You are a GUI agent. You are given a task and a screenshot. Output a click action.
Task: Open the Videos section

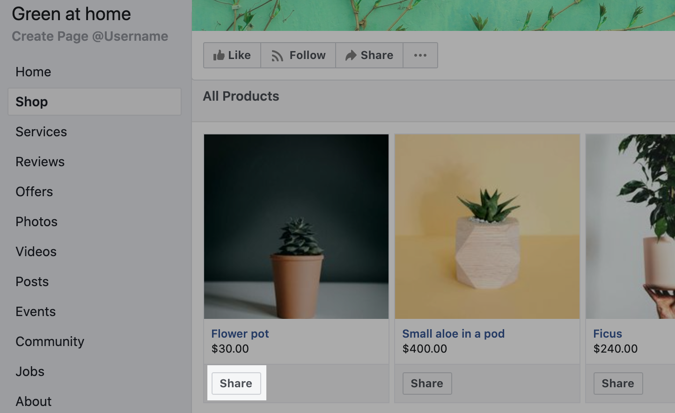tap(36, 251)
